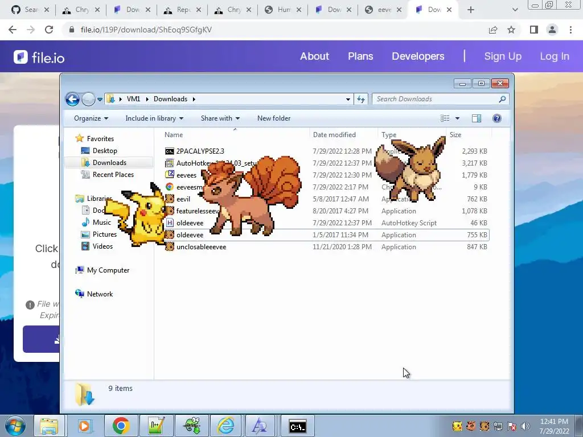
Task: Click the volume tray icon
Action: 525,426
